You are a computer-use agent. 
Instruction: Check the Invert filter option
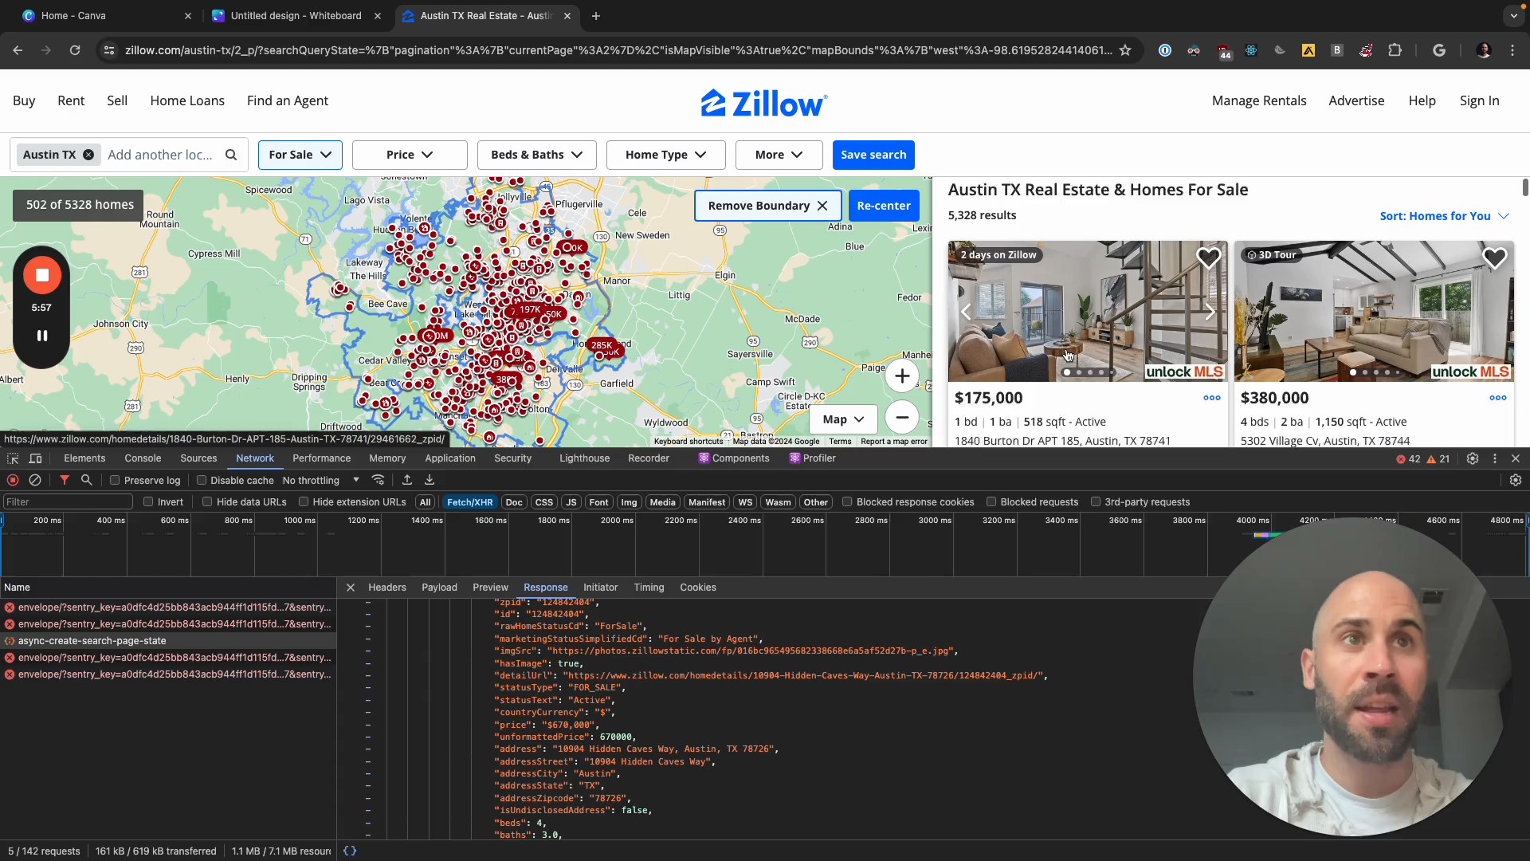point(148,502)
